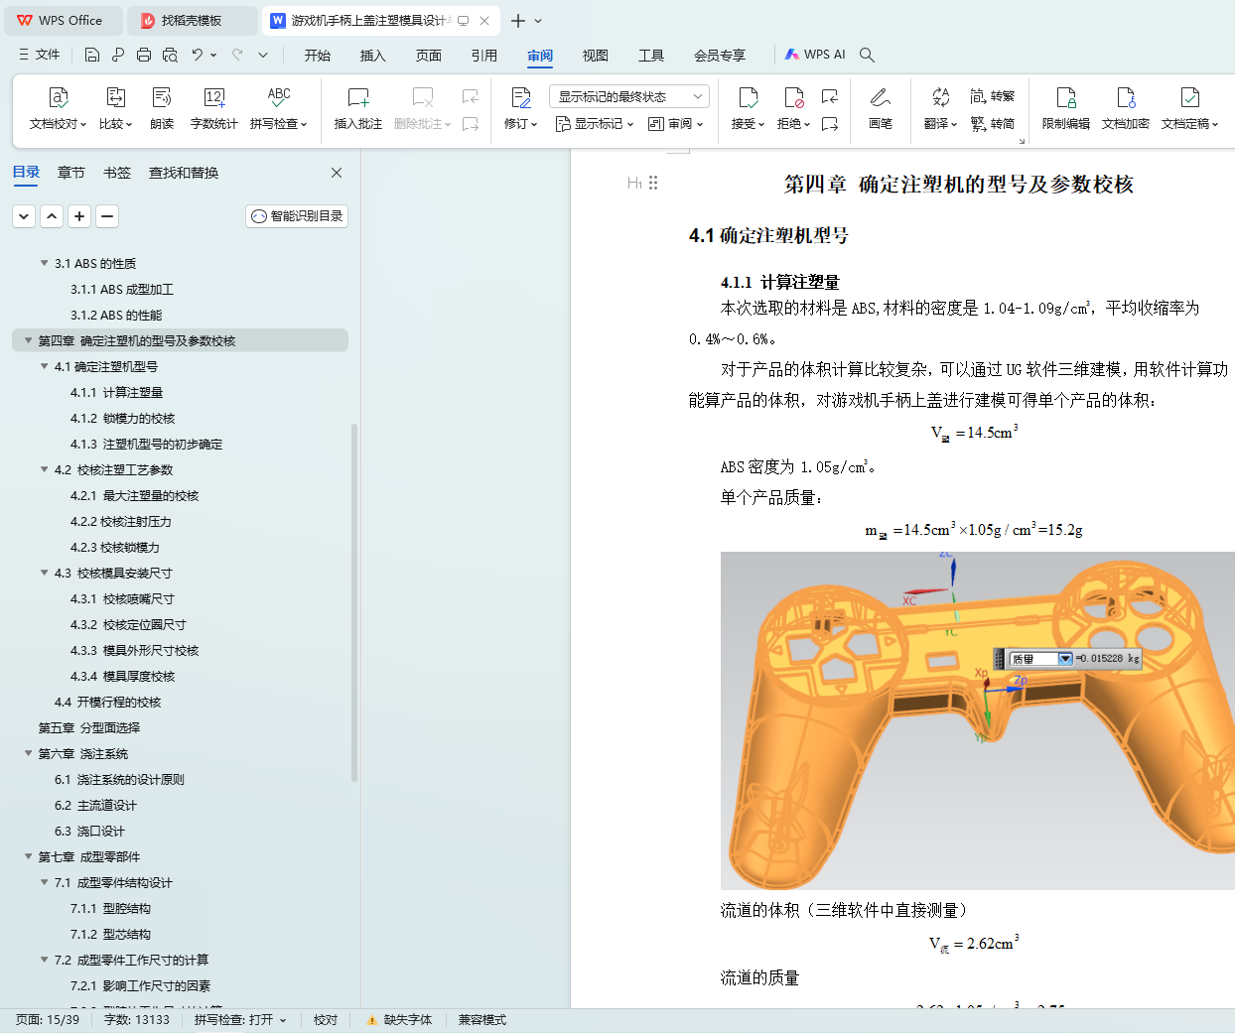The image size is (1235, 1033).
Task: Open 查找和替换 navigation tab
Action: 184,173
